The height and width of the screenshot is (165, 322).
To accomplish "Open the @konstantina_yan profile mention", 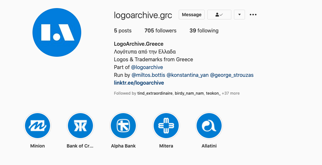I will tap(187, 75).
